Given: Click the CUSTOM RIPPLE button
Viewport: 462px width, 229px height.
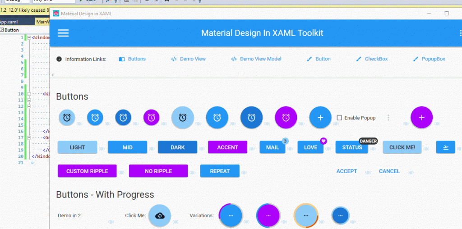Looking at the screenshot, I should [87, 171].
